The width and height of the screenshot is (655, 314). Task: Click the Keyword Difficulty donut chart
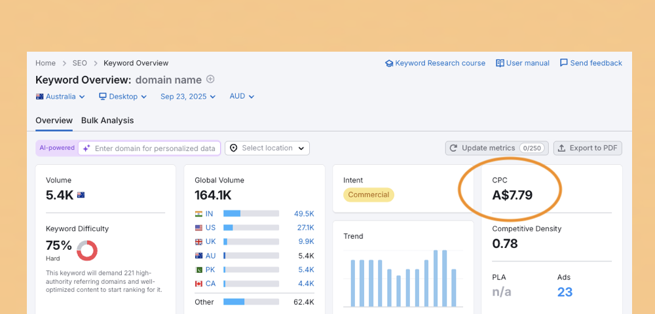point(87,250)
